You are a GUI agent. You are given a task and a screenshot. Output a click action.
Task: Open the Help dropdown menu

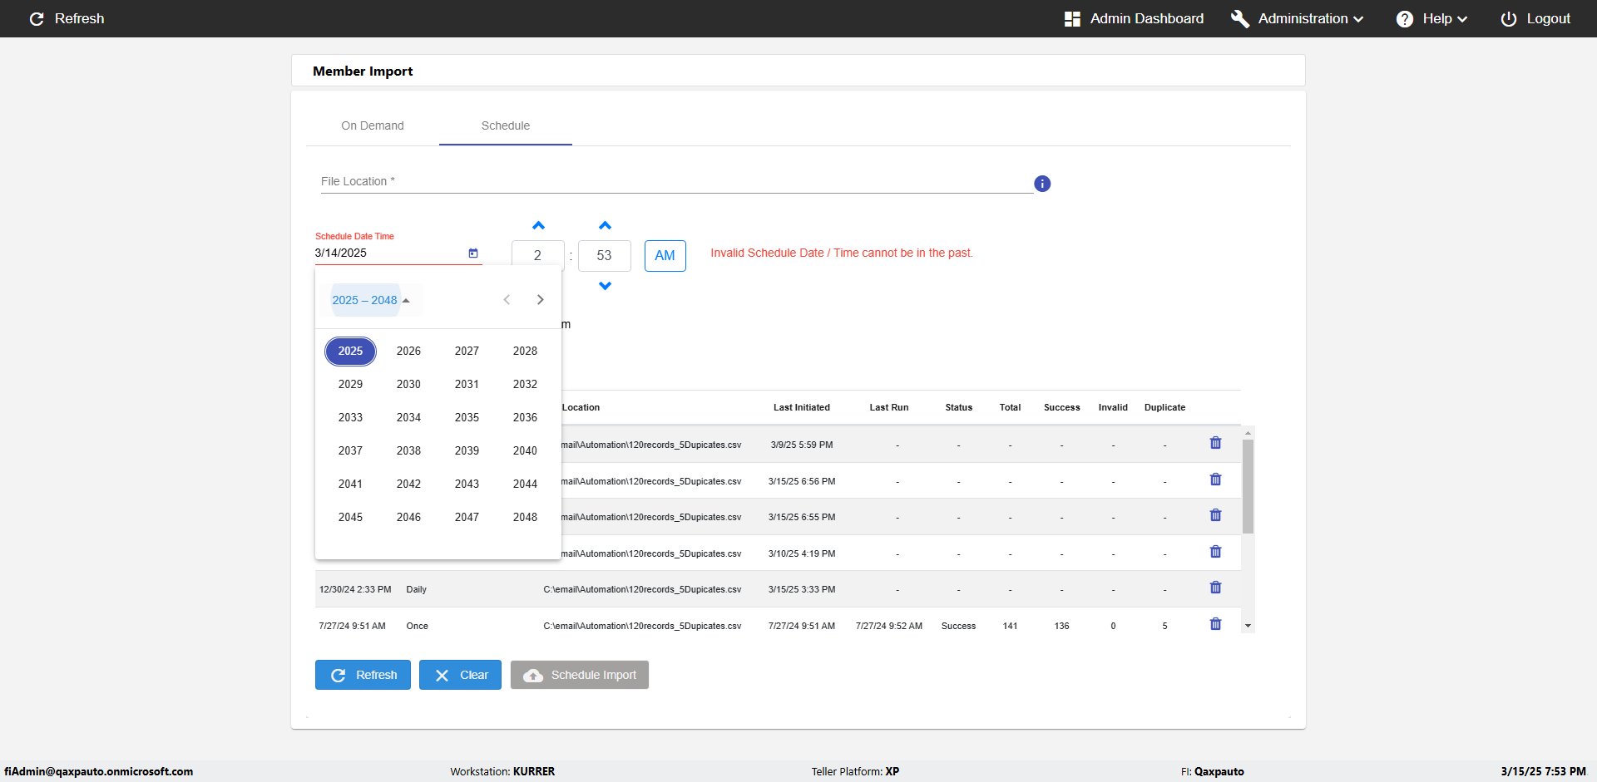1431,18
